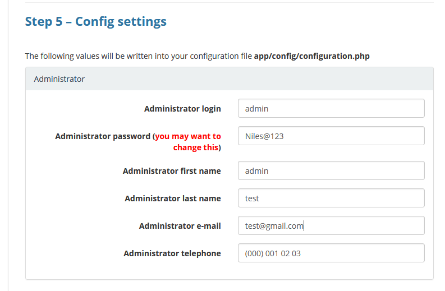Click the "Step 5 – Config settings" heading

pyautogui.click(x=96, y=22)
